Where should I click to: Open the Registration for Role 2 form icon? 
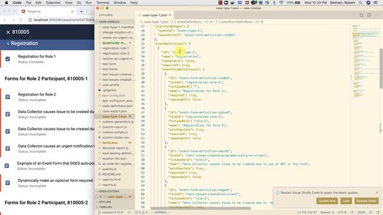pyautogui.click(x=8, y=97)
